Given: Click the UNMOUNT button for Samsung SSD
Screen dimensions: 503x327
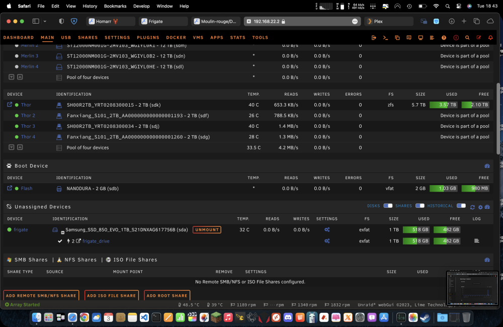Looking at the screenshot, I should [207, 230].
